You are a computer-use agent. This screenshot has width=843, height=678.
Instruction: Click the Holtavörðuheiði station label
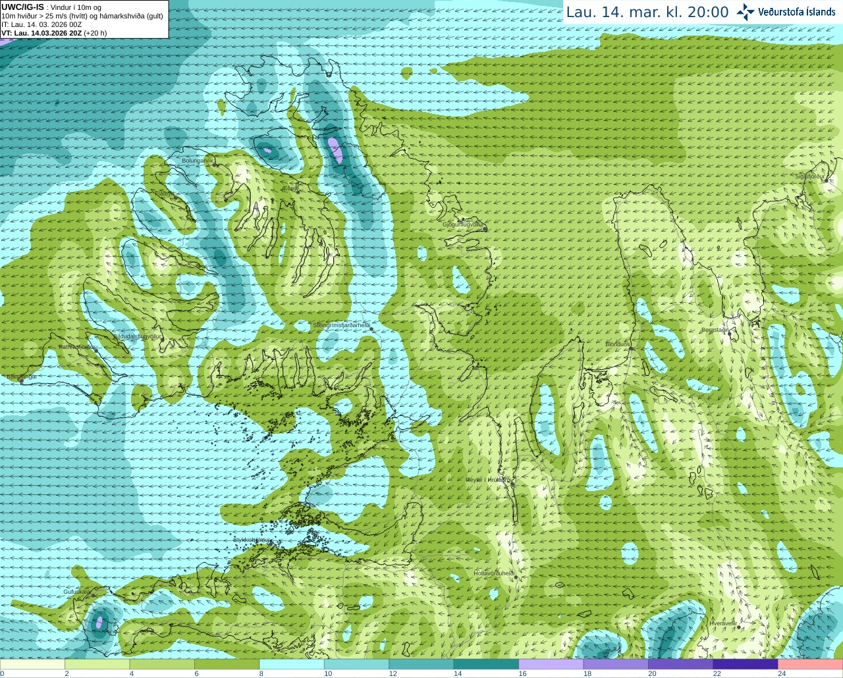494,573
